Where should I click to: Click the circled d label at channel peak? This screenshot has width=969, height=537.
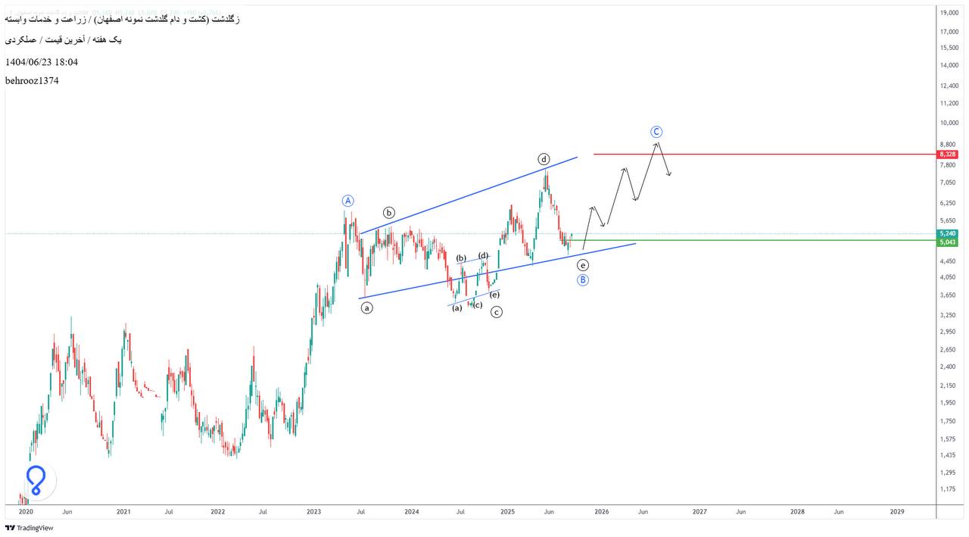(544, 159)
